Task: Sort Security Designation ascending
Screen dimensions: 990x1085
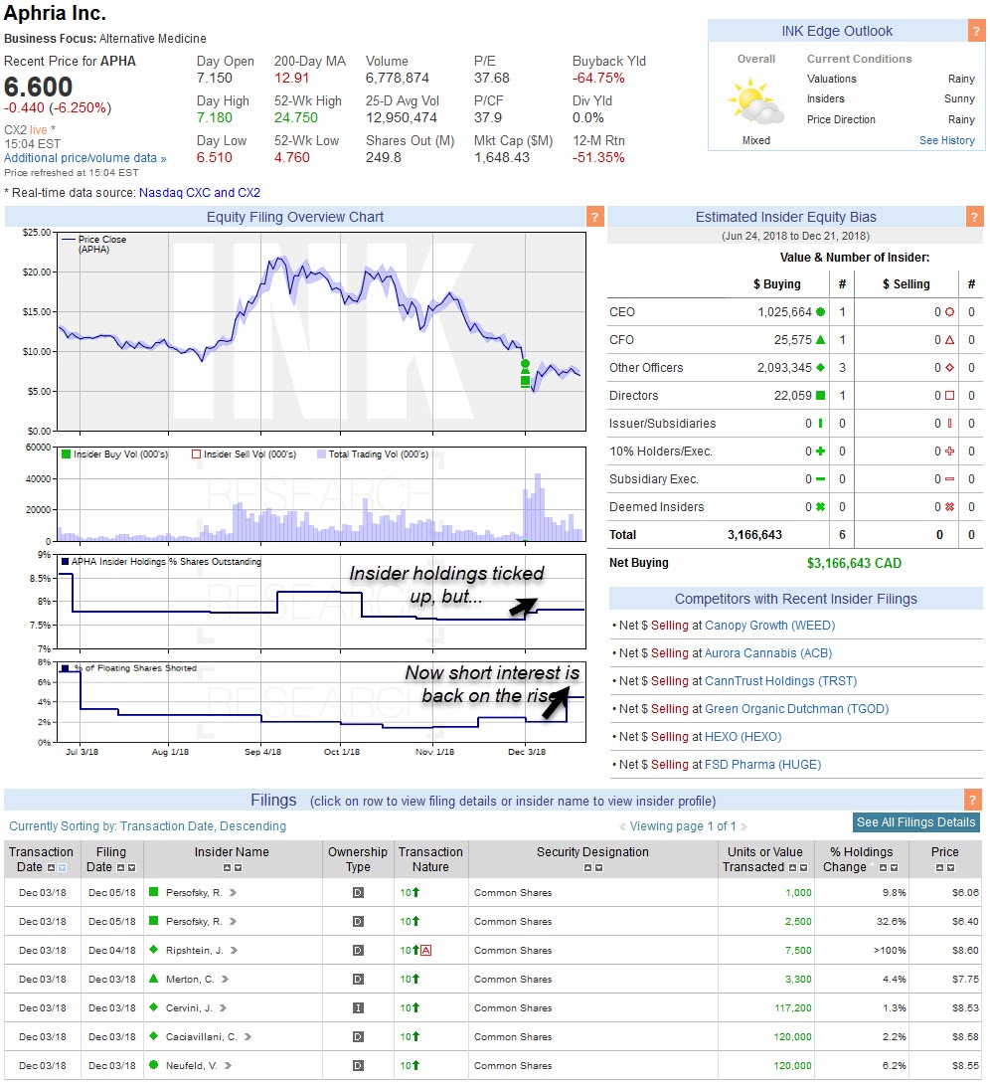Action: 588,868
